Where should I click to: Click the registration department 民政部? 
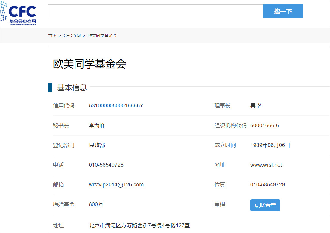pos(97,145)
